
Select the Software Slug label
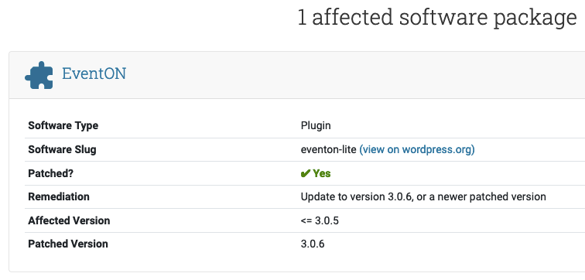coord(62,149)
